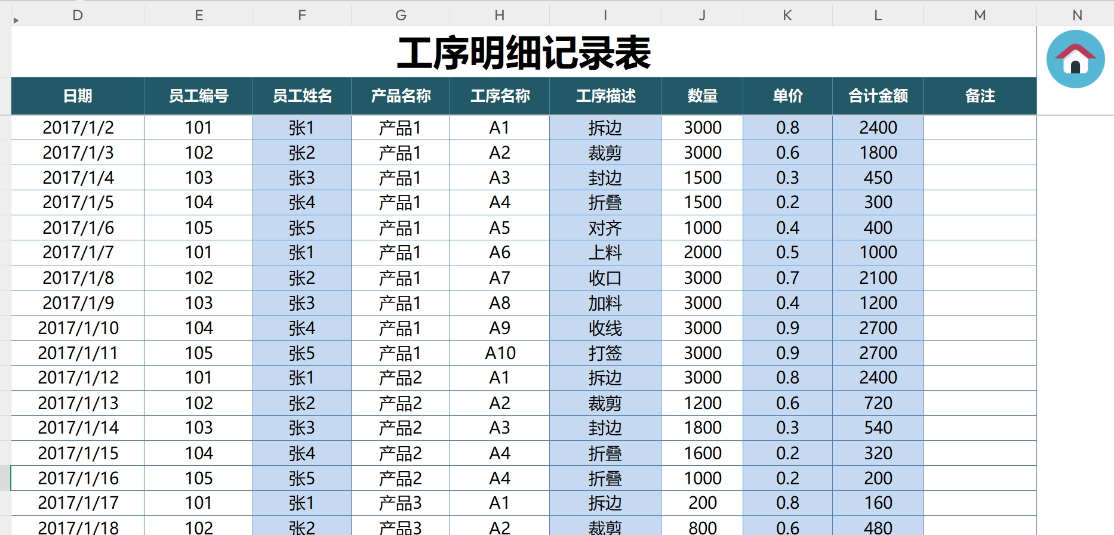Image resolution: width=1114 pixels, height=535 pixels.
Task: Click the 日期 header cell
Action: point(78,96)
